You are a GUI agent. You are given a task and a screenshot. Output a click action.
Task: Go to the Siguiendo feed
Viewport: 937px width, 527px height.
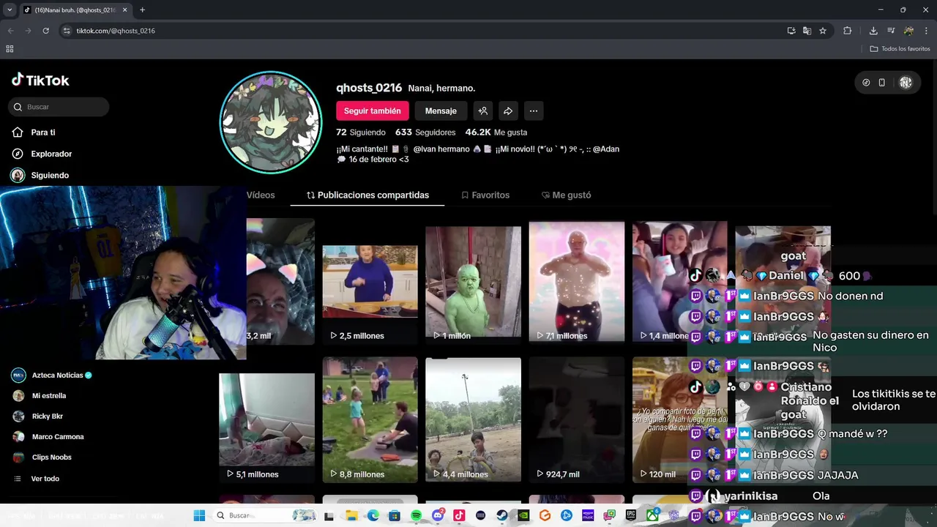pyautogui.click(x=50, y=175)
